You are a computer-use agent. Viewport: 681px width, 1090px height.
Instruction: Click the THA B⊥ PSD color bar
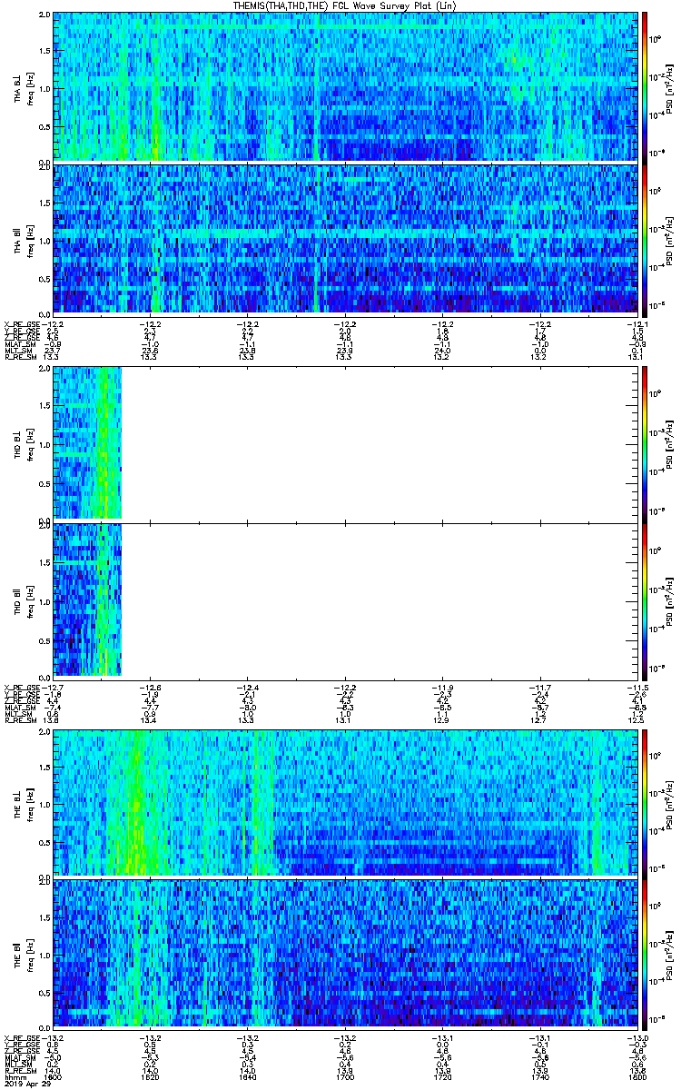click(x=645, y=87)
